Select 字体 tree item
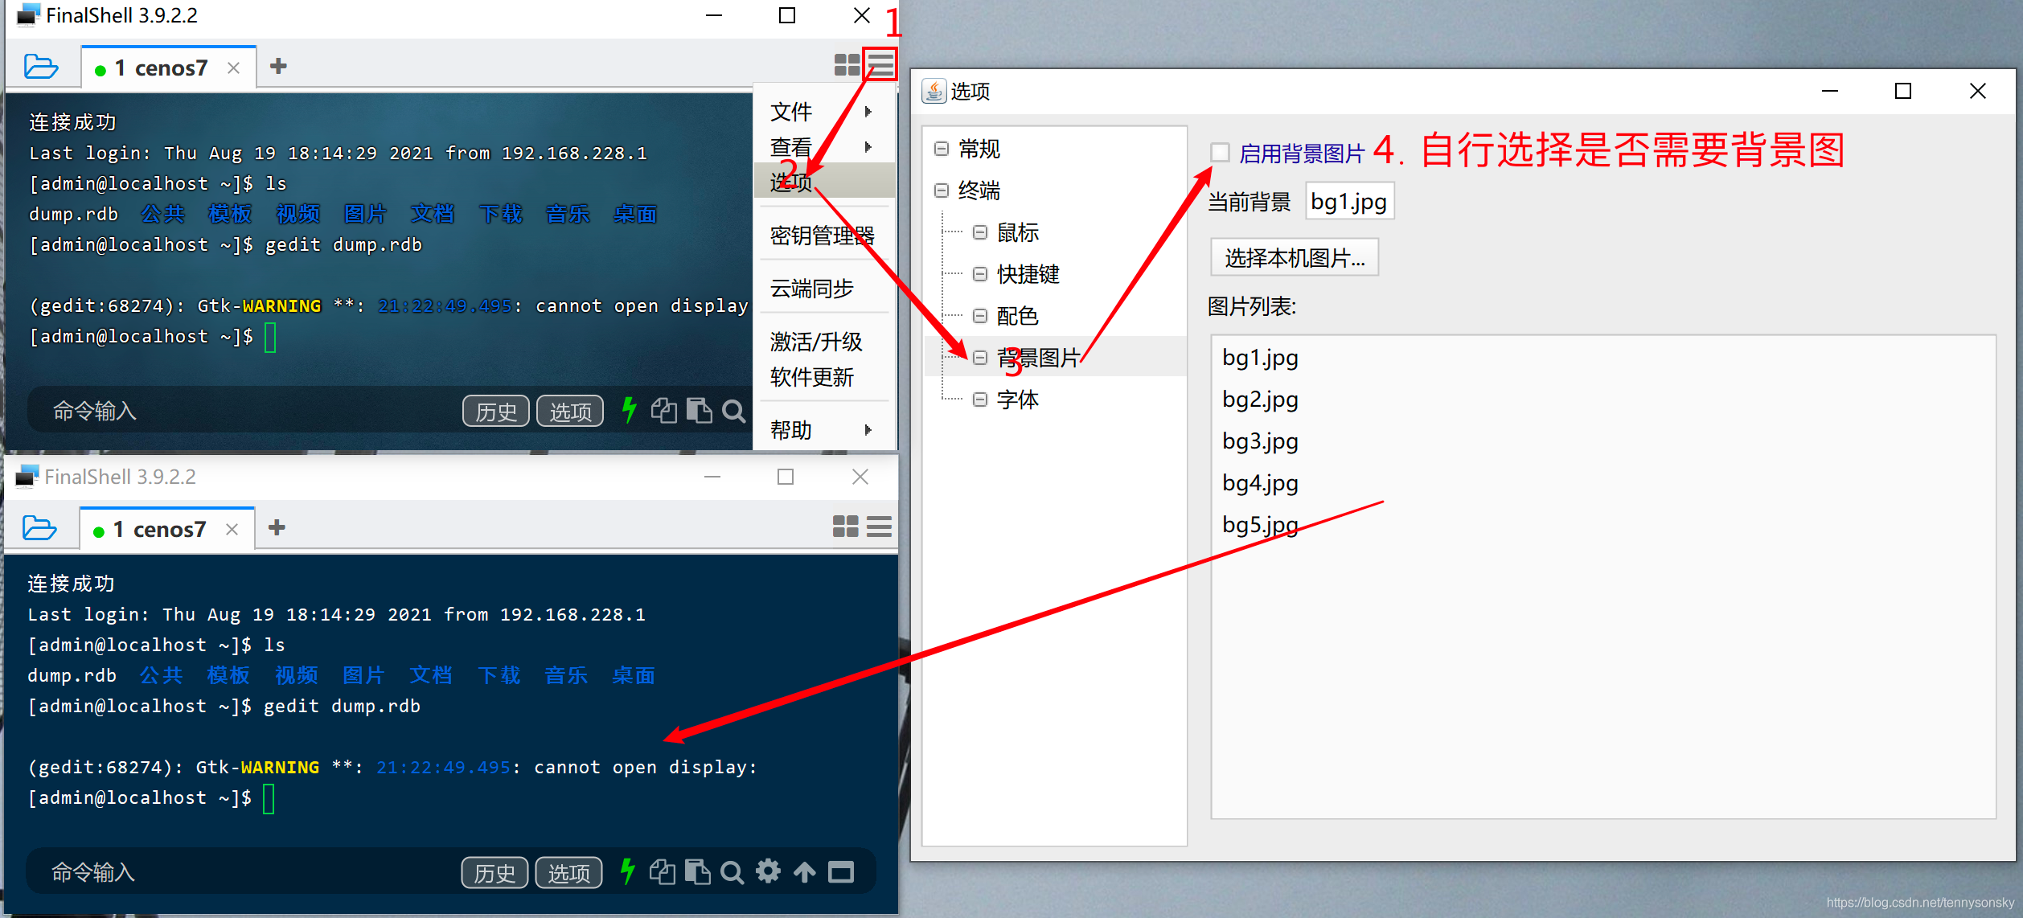The image size is (2023, 918). click(1018, 400)
